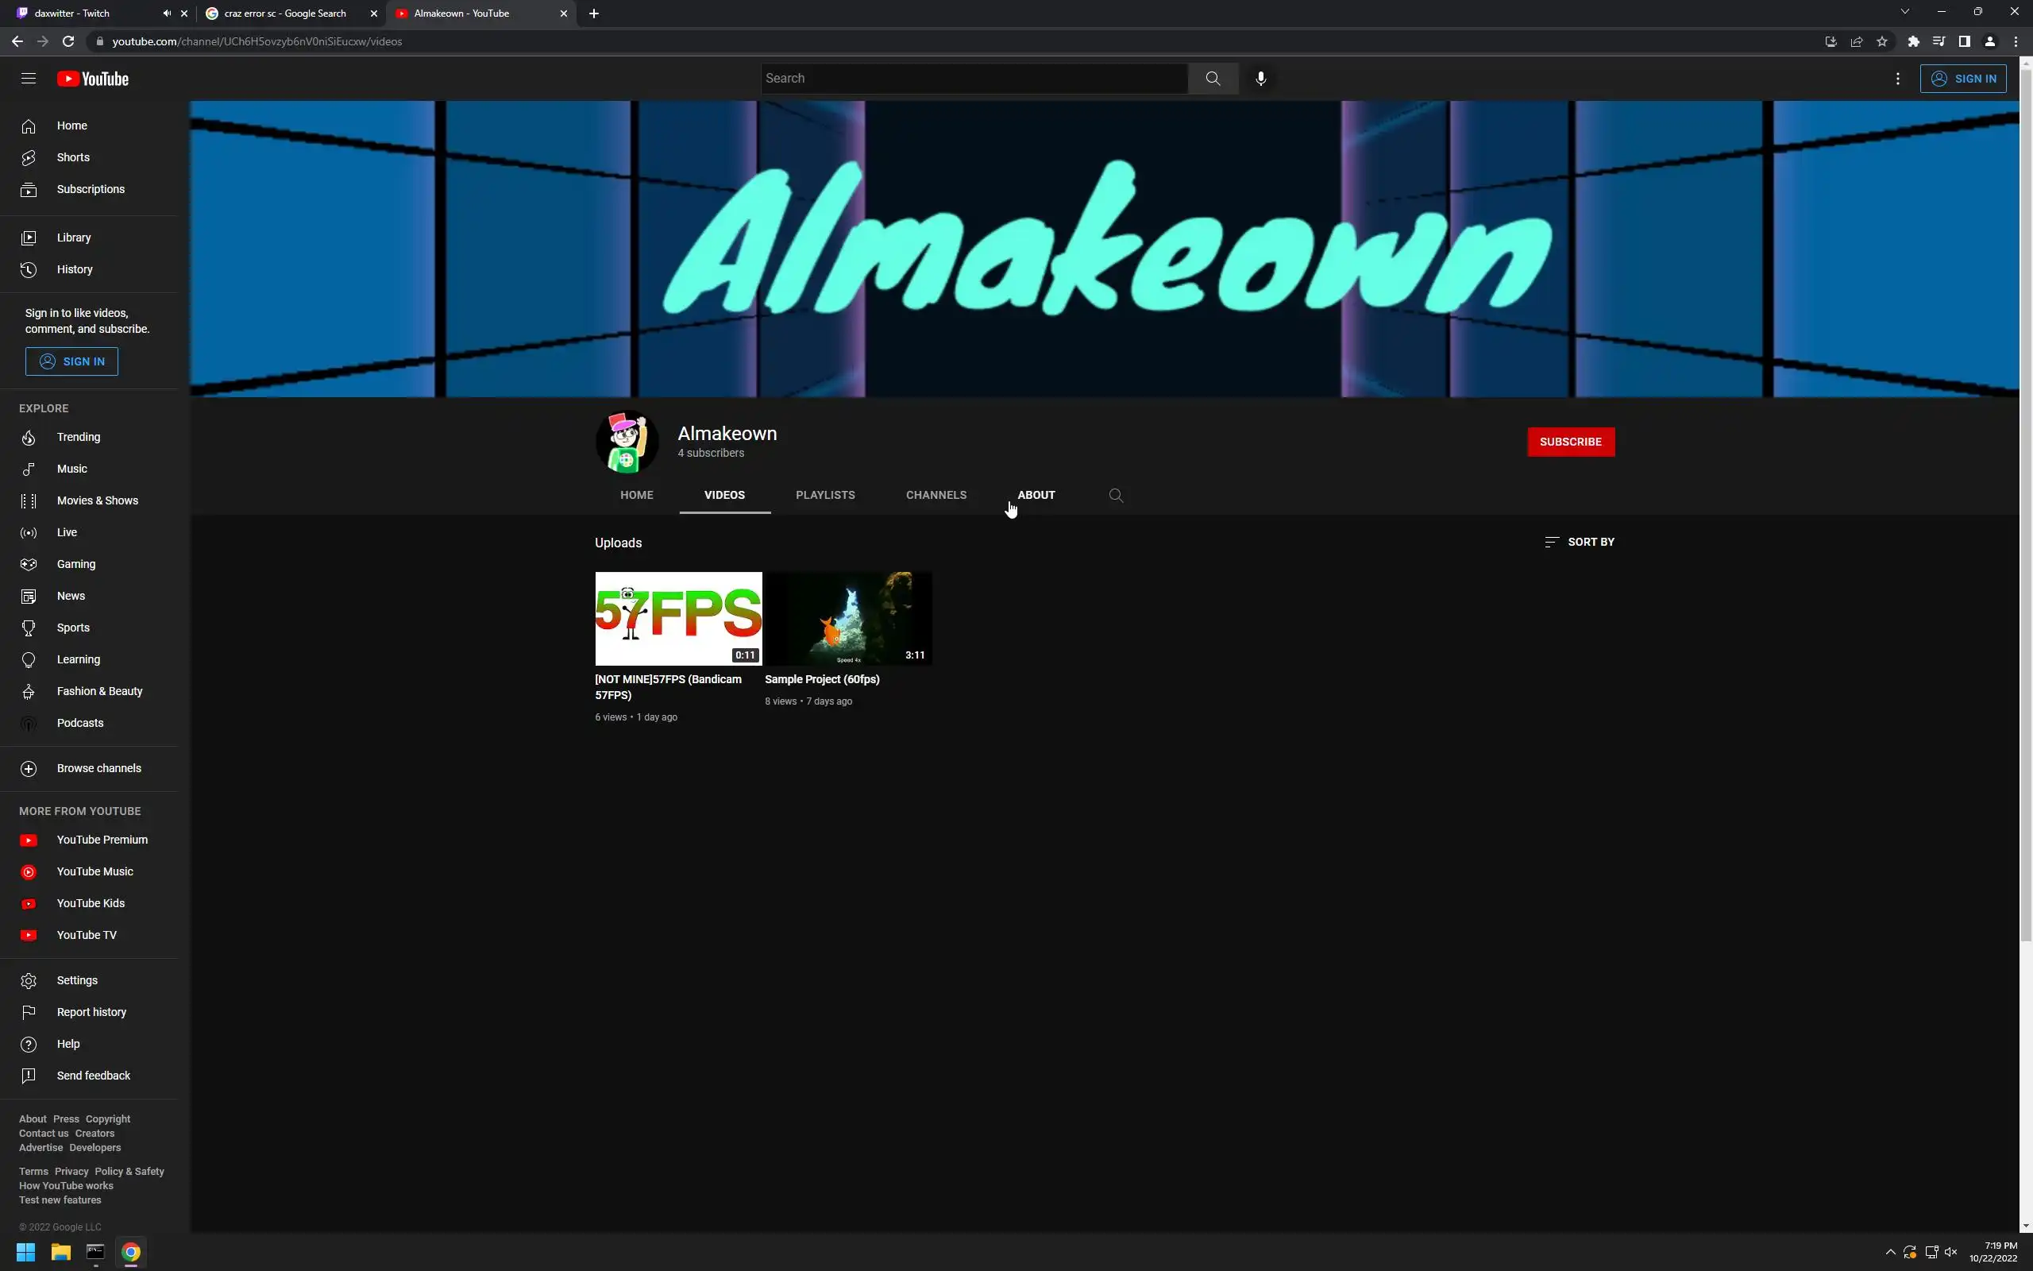Screen dimensions: 2033x1271
Task: Click Sign In at top right
Action: 1963,78
